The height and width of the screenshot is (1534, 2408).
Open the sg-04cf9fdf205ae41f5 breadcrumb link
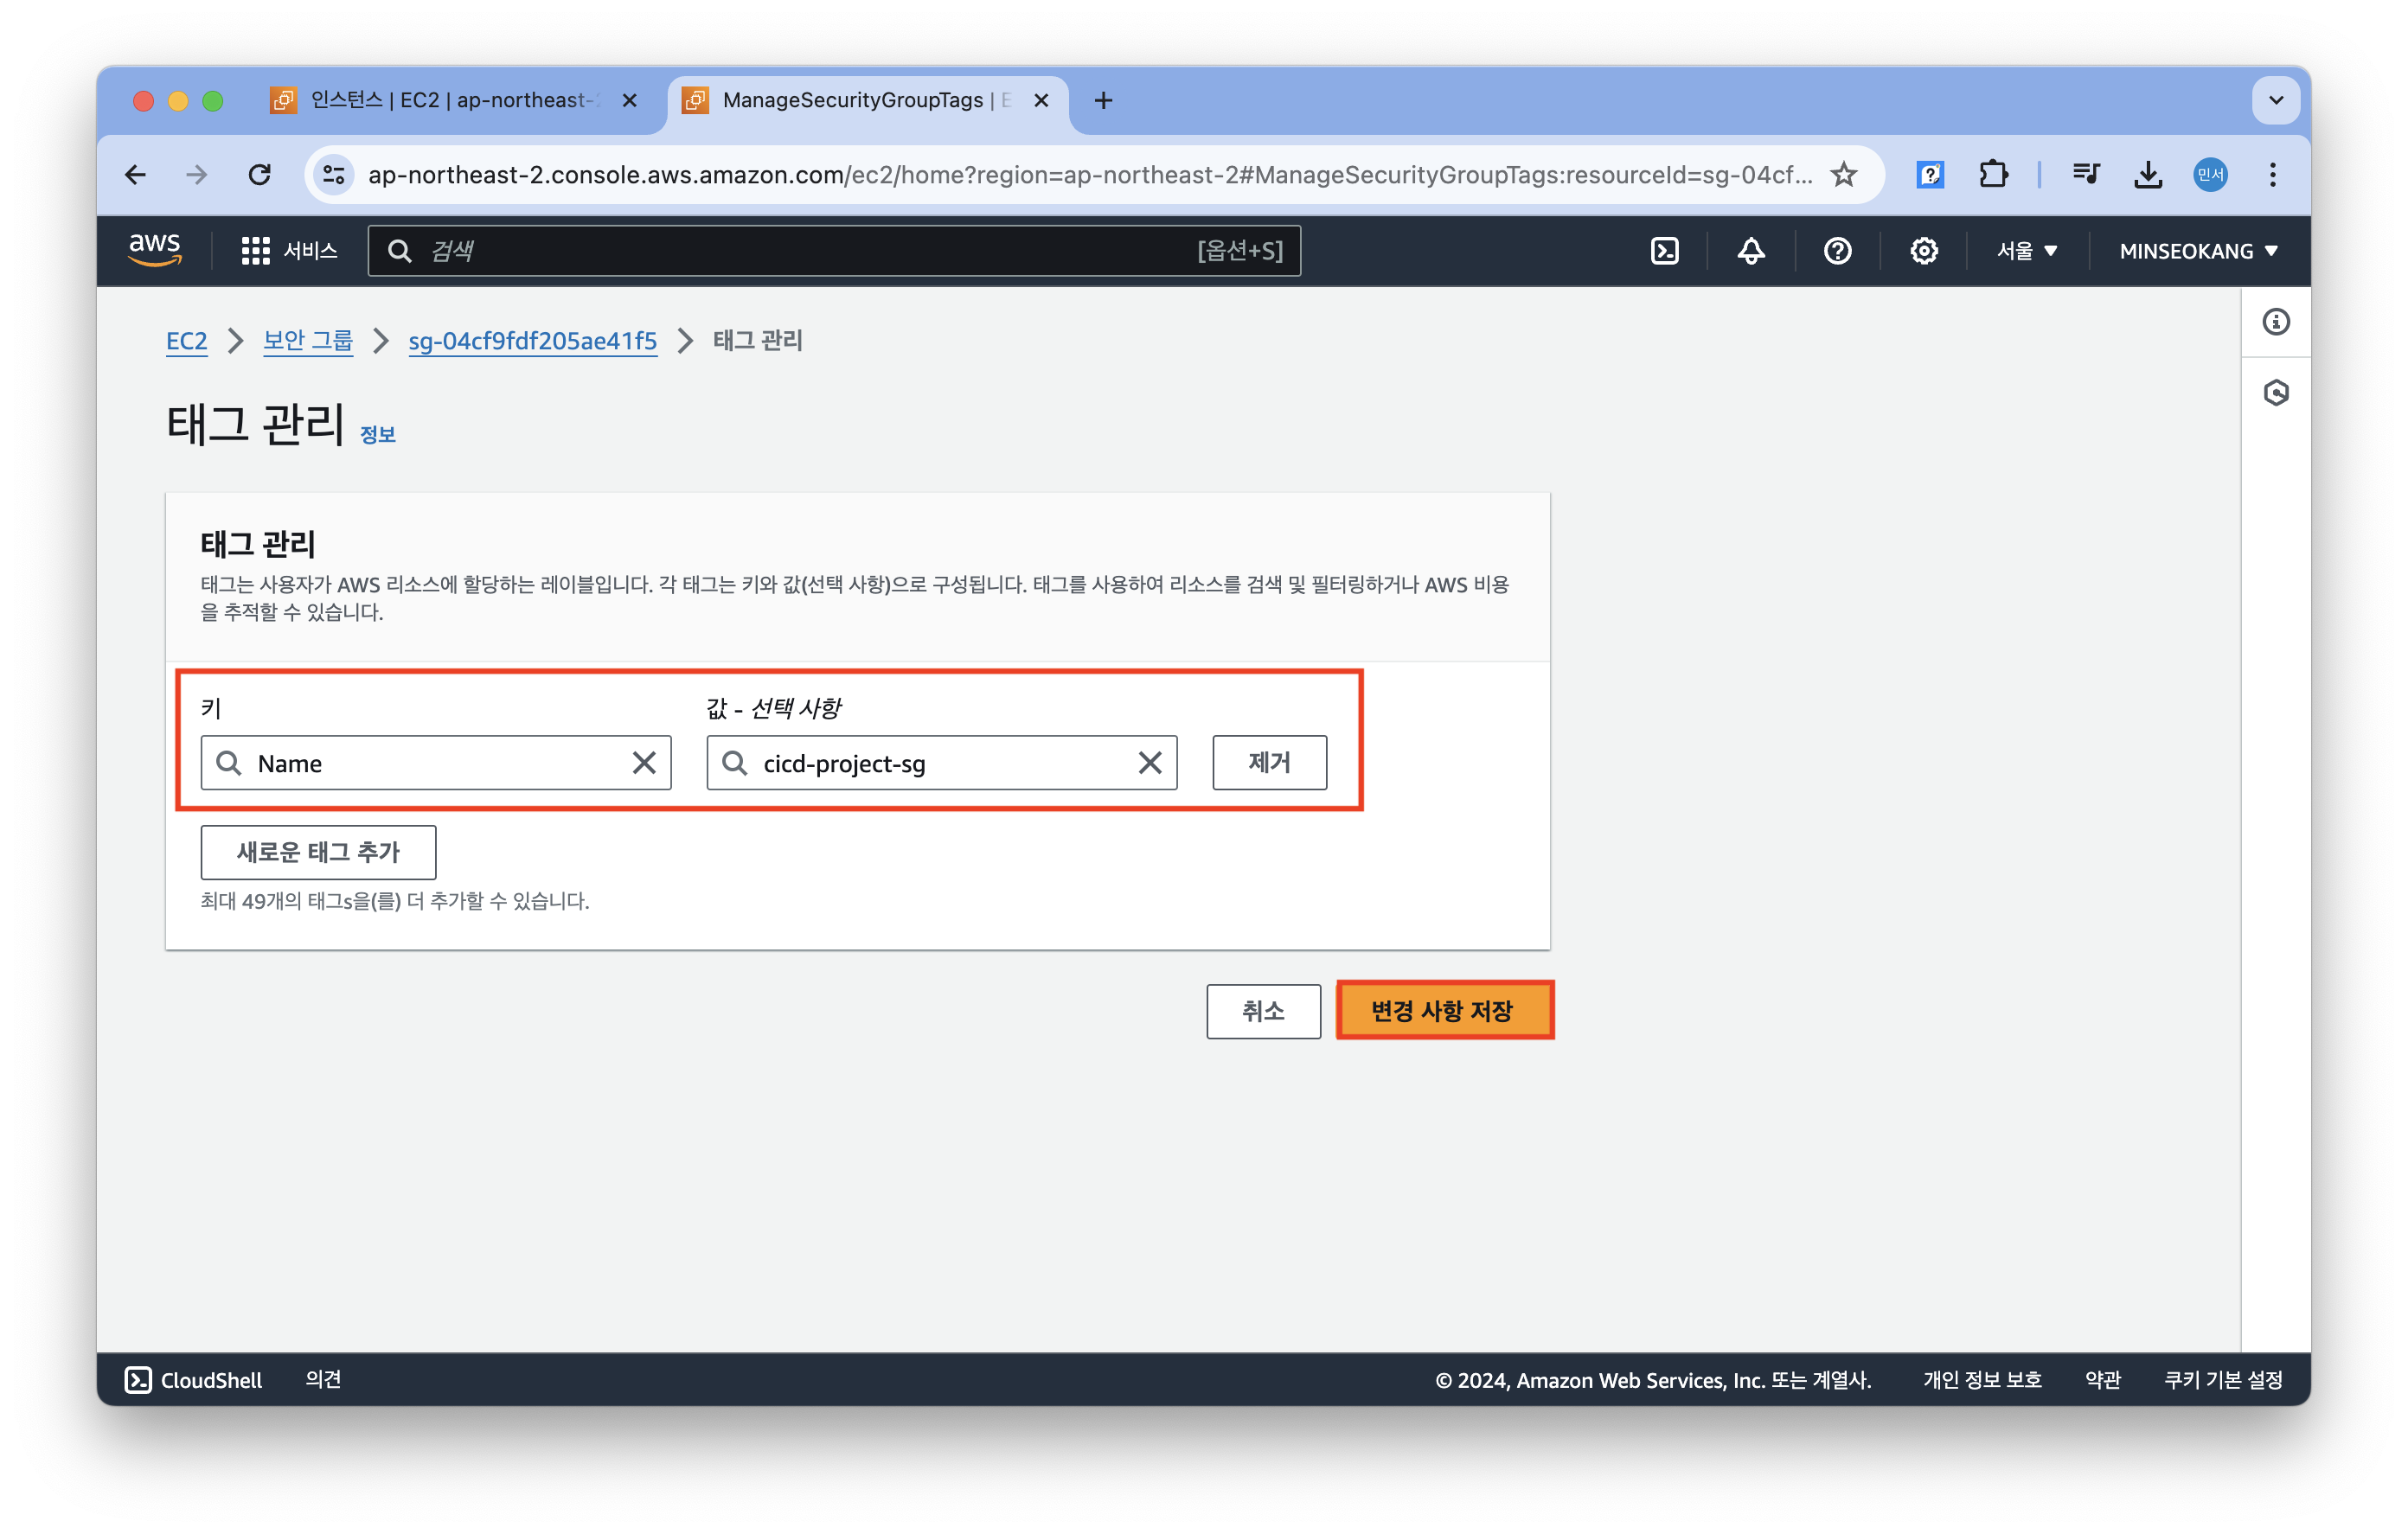532,341
